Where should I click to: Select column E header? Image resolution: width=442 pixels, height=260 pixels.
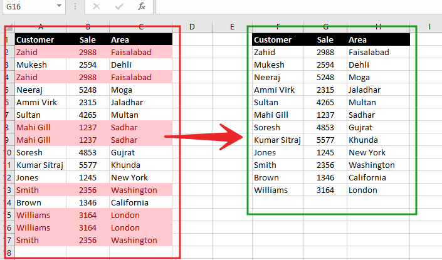coord(232,27)
